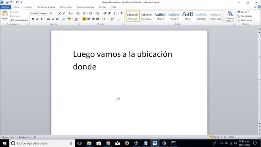Toggle subscript formatting
Screen dimensions: 261x147
53,19
